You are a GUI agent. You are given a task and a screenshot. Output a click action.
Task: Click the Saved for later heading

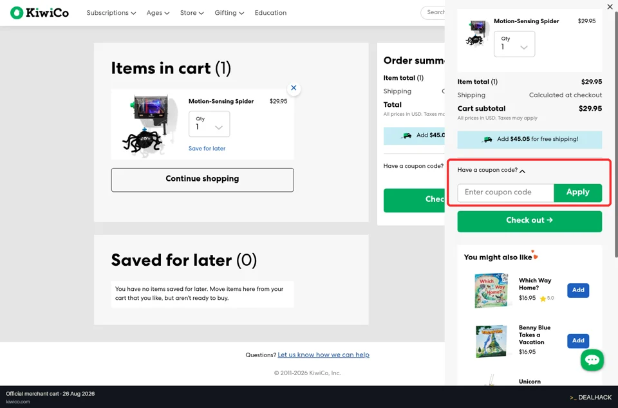[183, 261]
